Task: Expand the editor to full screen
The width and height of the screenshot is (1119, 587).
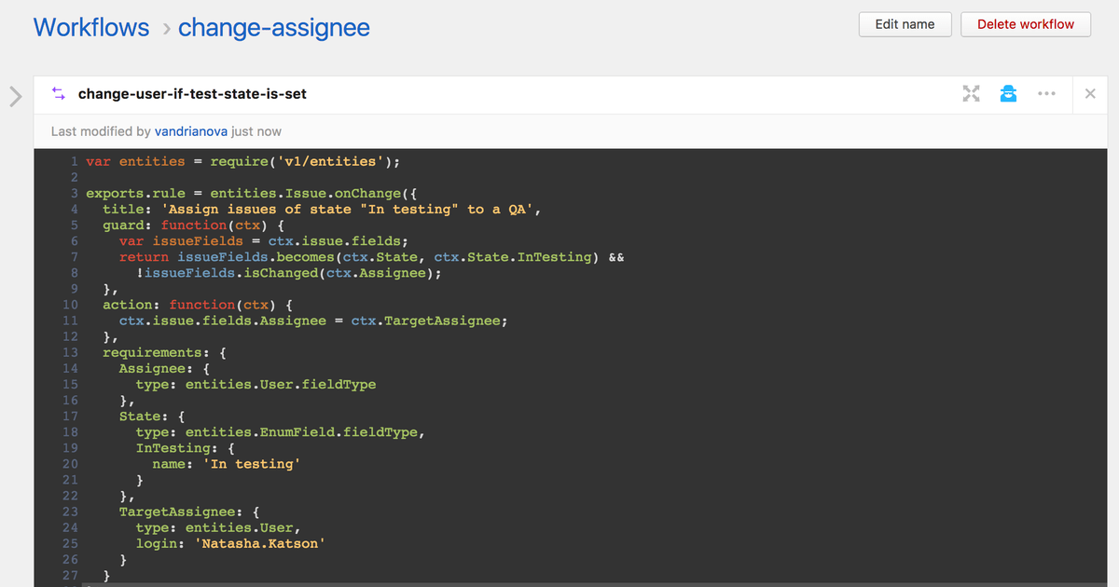Action: [972, 94]
